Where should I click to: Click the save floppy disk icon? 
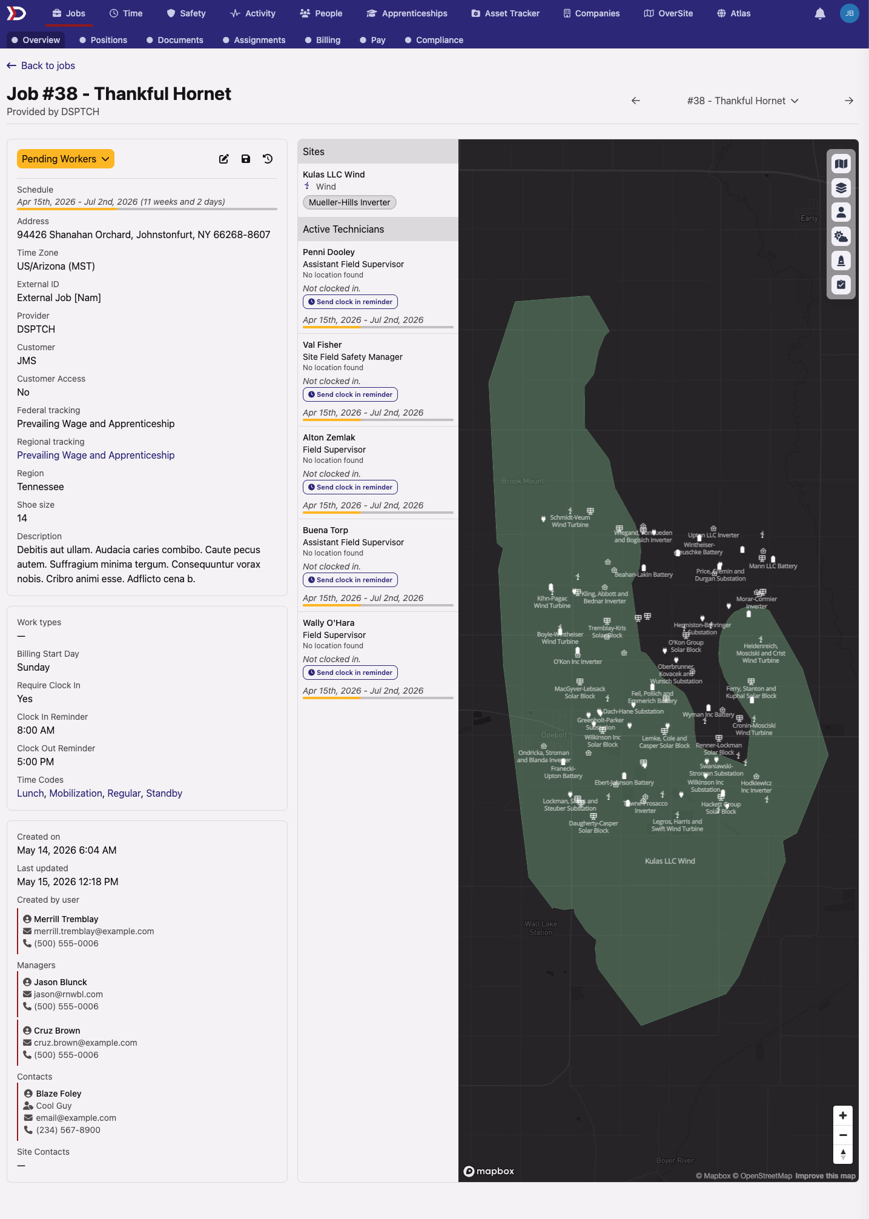[x=246, y=159]
